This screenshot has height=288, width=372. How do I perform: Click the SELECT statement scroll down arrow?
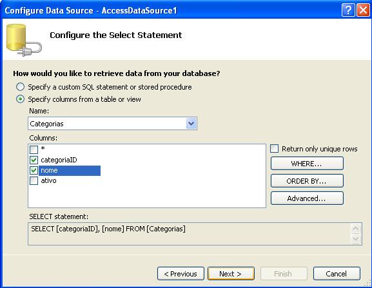click(x=356, y=238)
